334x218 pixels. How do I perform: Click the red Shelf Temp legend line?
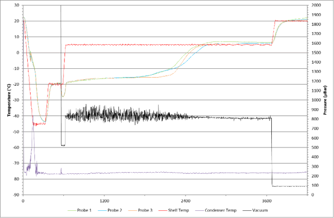pos(163,210)
